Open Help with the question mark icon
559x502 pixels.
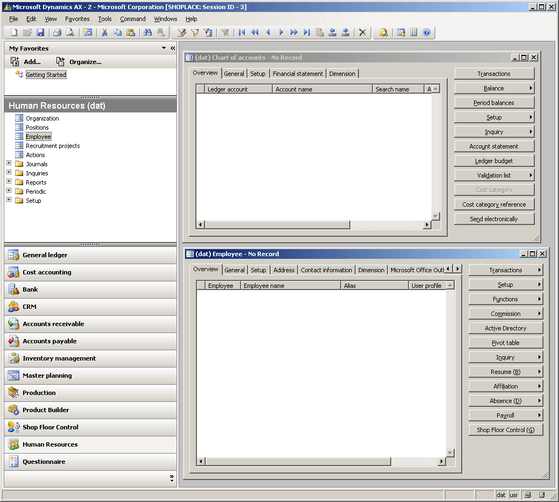(427, 32)
